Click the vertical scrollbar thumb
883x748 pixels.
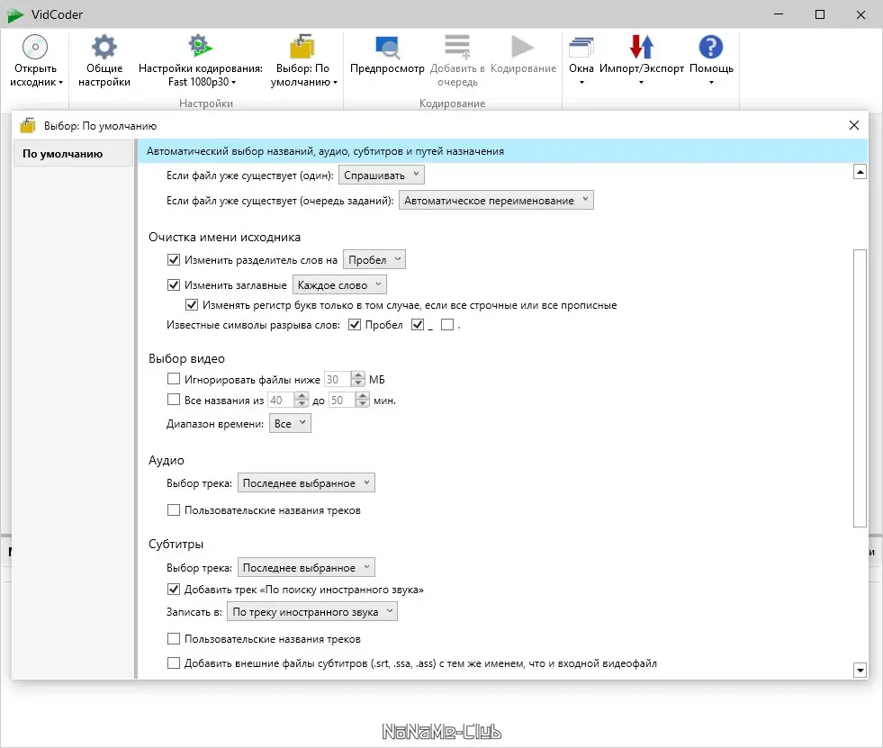[x=860, y=388]
